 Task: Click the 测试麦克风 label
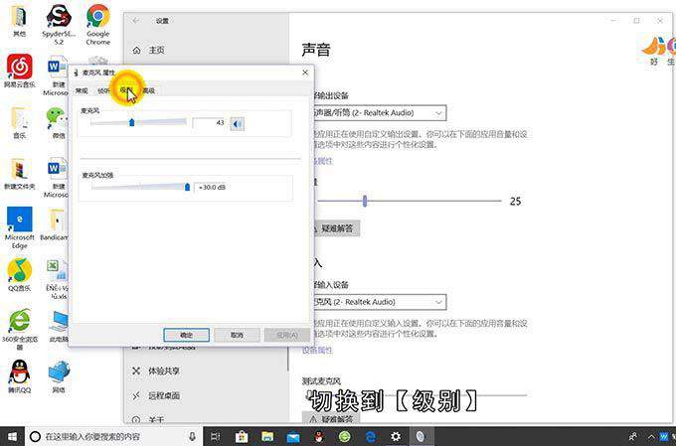point(321,380)
